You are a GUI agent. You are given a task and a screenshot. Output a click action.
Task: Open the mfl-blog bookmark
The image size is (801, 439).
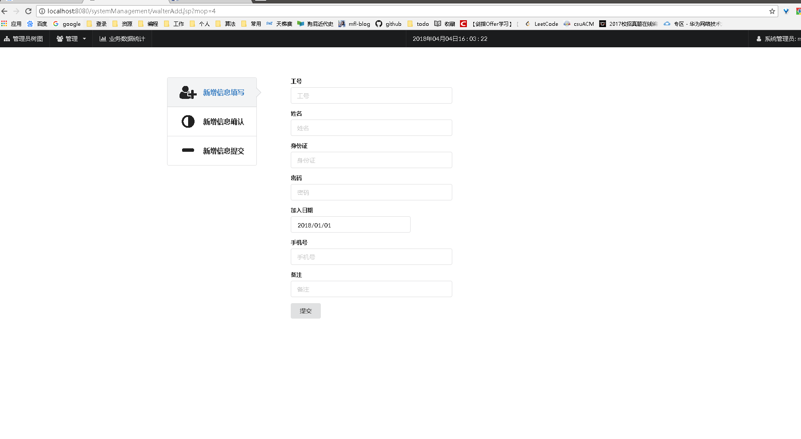354,24
